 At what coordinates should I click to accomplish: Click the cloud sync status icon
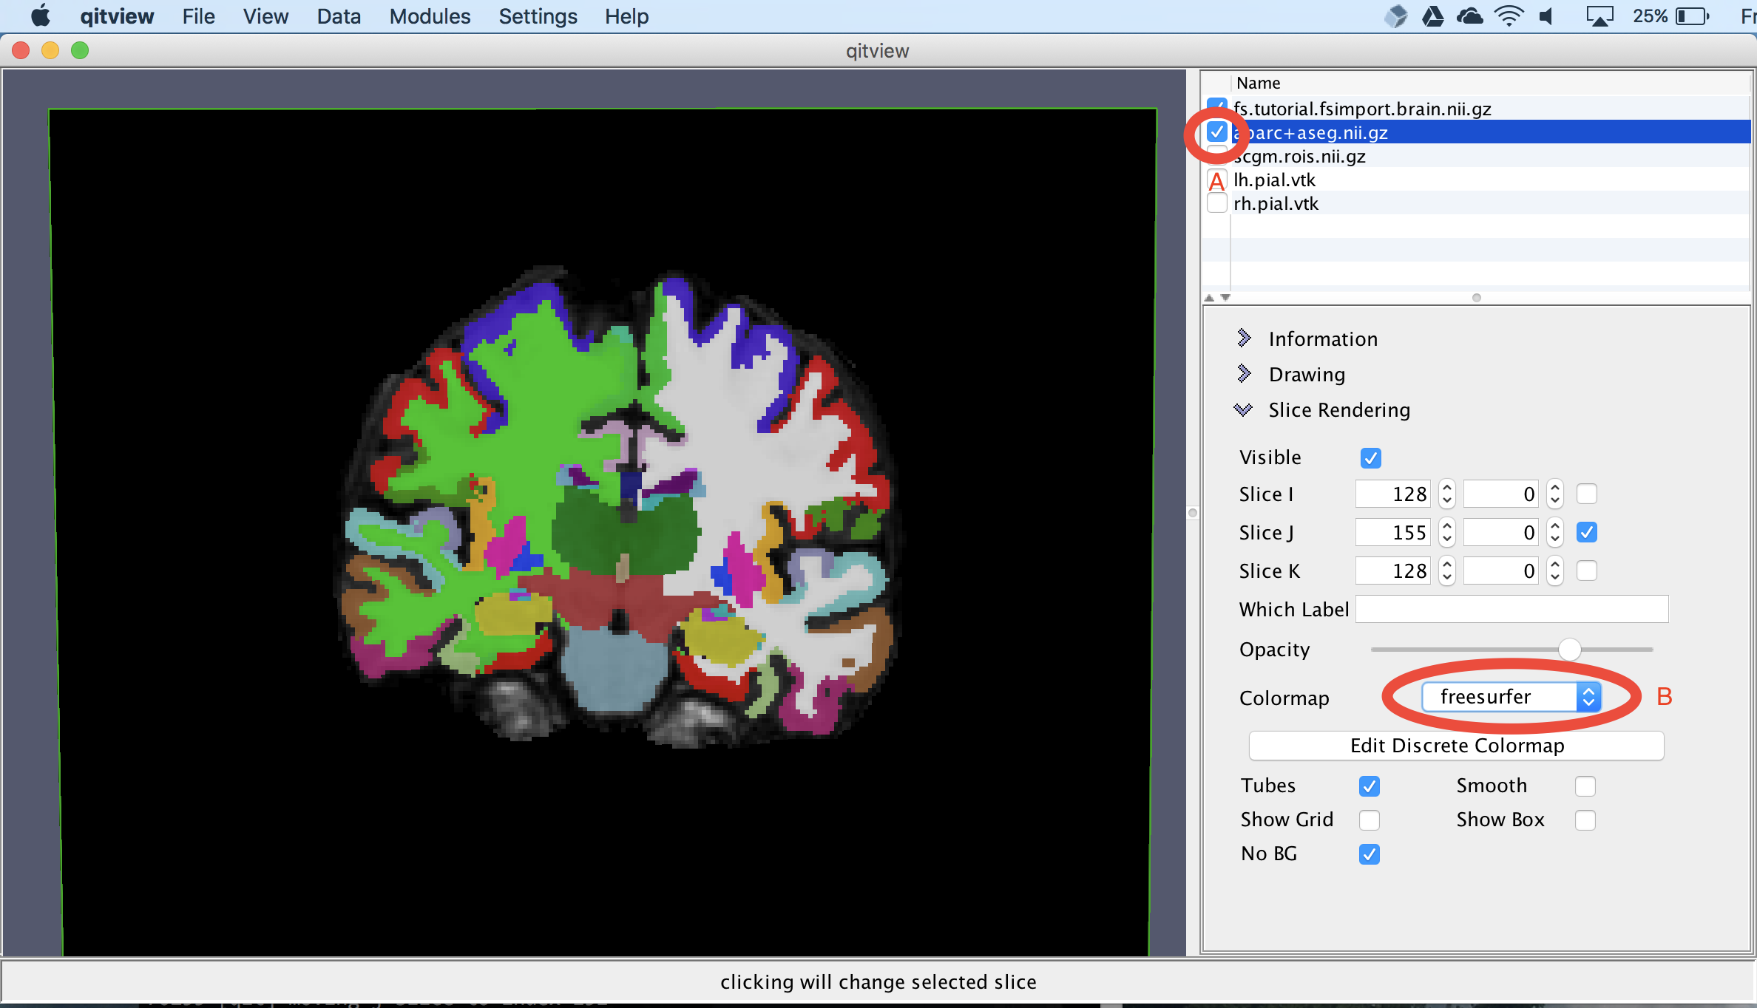pyautogui.click(x=1469, y=16)
